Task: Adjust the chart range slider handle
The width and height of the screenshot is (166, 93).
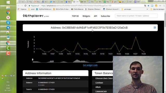Action: [33, 60]
